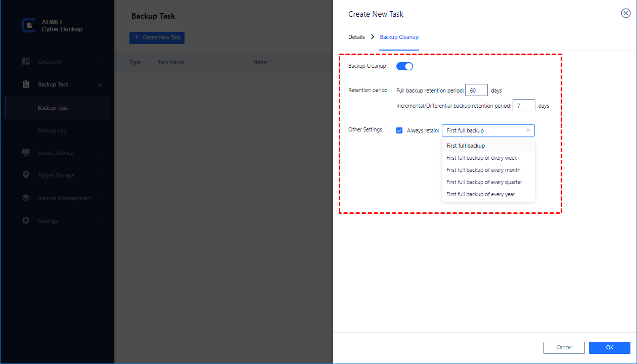Image resolution: width=637 pixels, height=364 pixels.
Task: Toggle off the Backup Cleanup switch
Action: (x=404, y=66)
